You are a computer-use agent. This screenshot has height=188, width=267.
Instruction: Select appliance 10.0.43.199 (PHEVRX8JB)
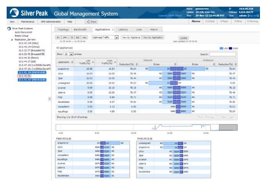point(32,73)
